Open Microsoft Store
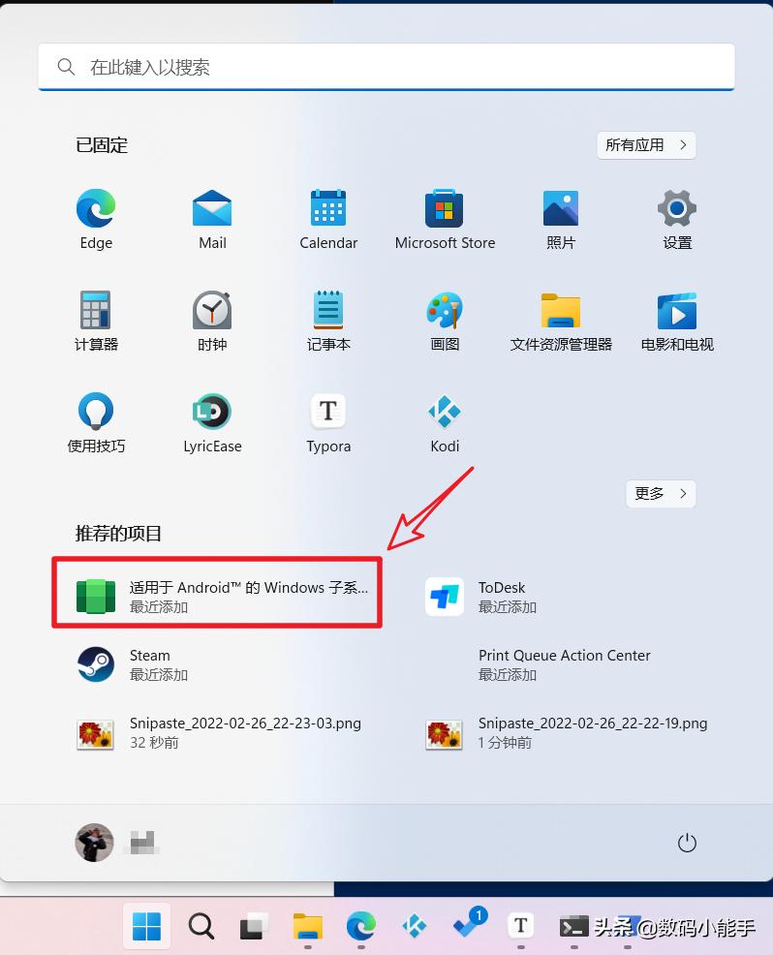Image resolution: width=773 pixels, height=955 pixels. pos(445,220)
